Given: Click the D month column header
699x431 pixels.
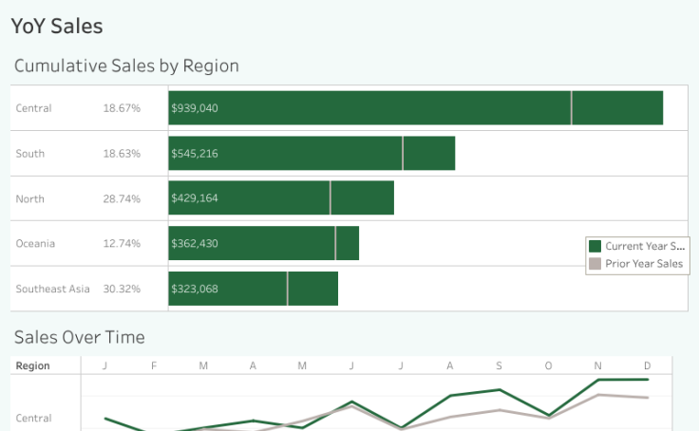Looking at the screenshot, I should [647, 365].
